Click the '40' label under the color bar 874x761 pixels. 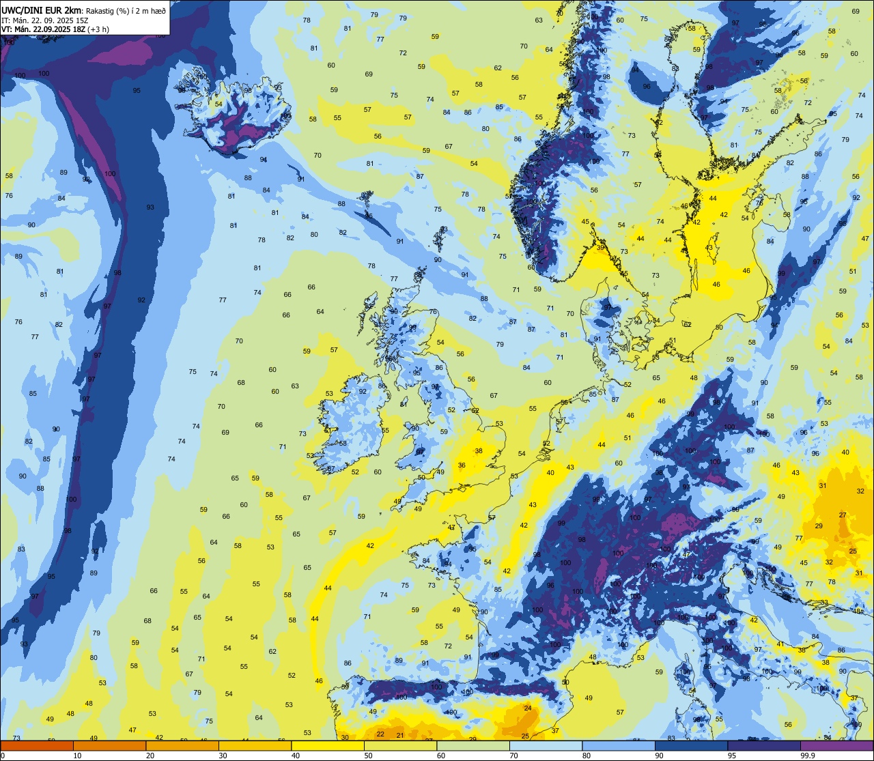[296, 756]
